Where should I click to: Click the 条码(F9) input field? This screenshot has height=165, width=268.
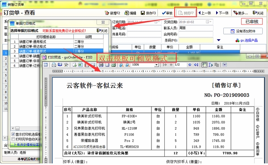(x=196, y=41)
